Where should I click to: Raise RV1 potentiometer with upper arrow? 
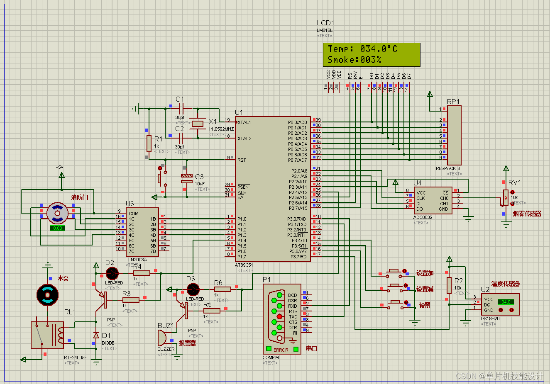pos(512,192)
